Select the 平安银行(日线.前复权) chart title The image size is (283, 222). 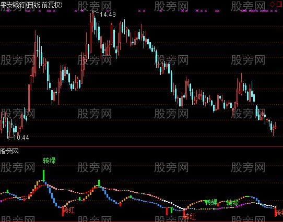point(31,5)
